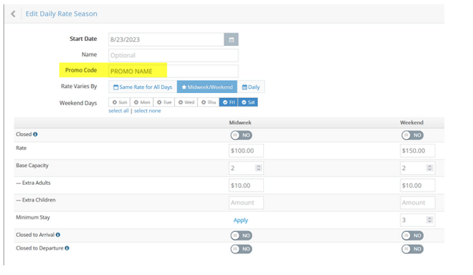
Task: Adjust Weekend Base Capacity stepper
Action: coord(430,168)
